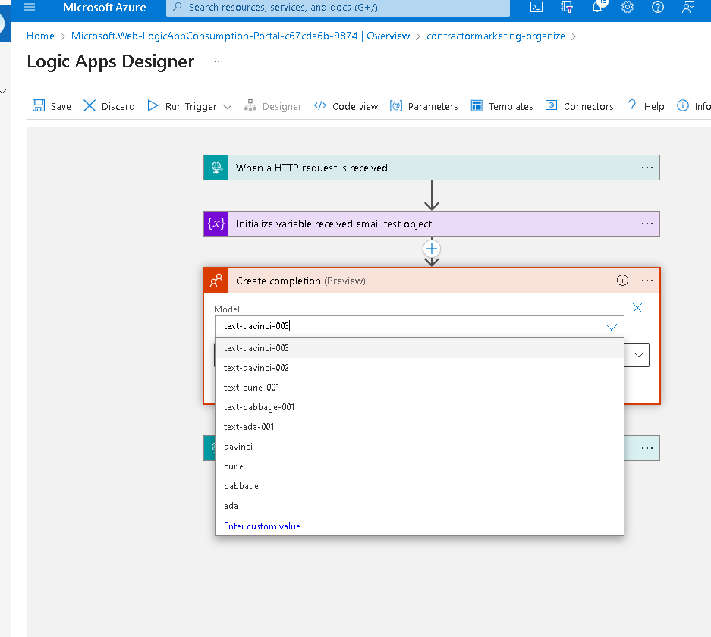Click the Initialize variable step icon
The height and width of the screenshot is (637, 711).
point(216,224)
